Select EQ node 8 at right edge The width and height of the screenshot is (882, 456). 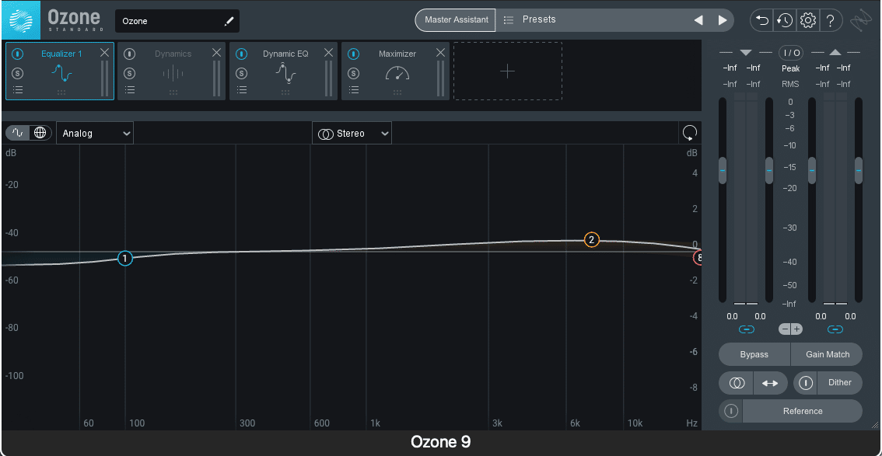click(x=698, y=258)
